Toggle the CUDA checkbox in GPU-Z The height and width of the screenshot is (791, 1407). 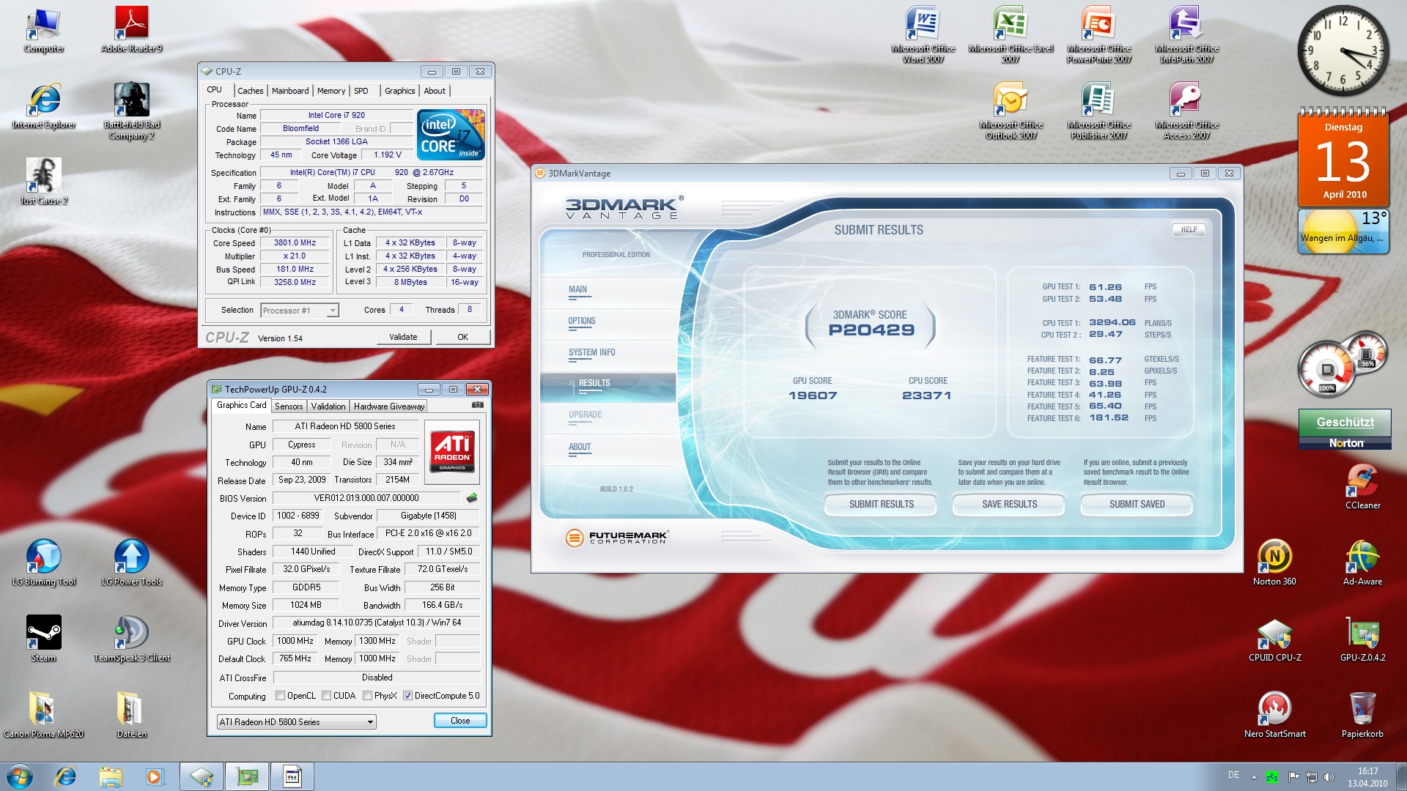[x=326, y=696]
